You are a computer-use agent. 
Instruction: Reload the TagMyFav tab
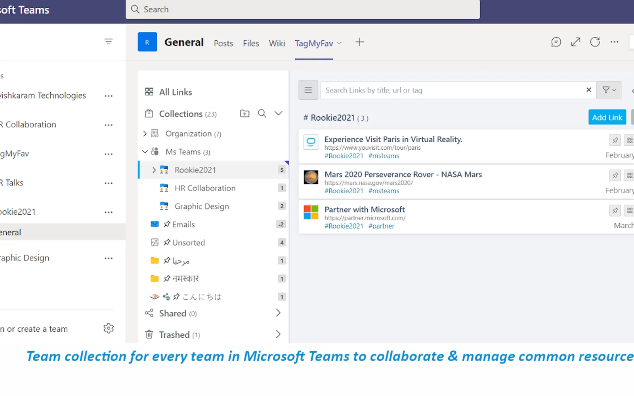pyautogui.click(x=595, y=42)
